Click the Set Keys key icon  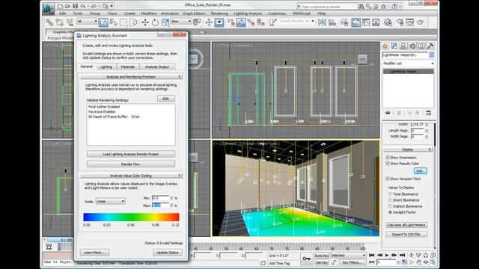[x=306, y=259]
